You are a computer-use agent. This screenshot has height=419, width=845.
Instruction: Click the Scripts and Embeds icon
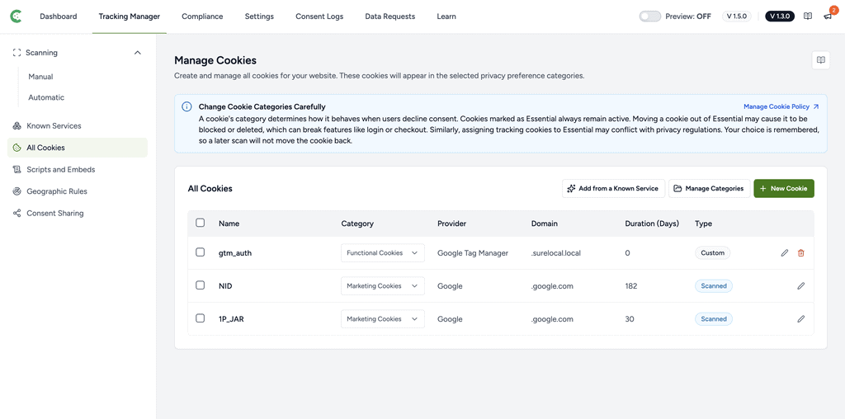tap(17, 170)
